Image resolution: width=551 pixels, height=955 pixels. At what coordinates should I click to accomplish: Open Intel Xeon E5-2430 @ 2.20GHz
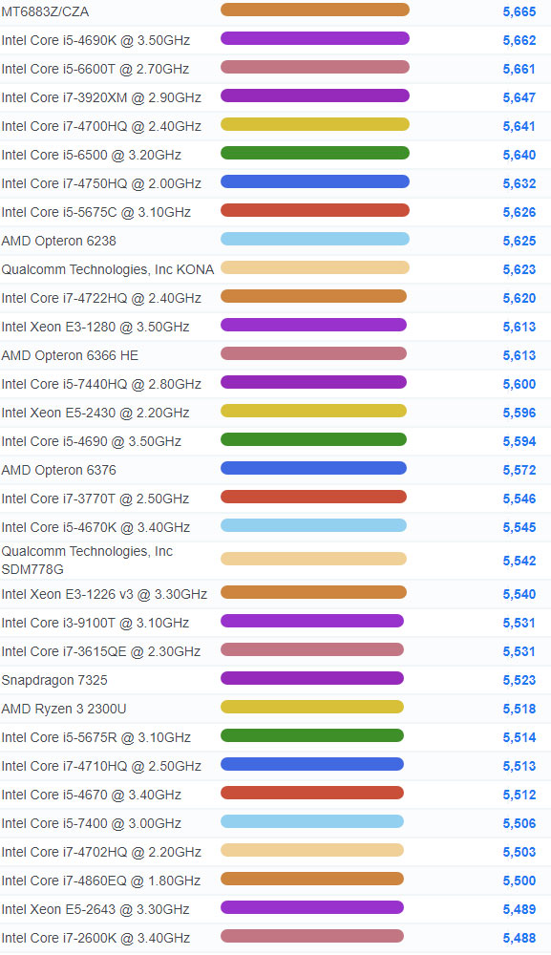95,413
